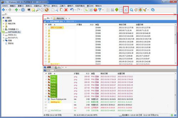
Task: Select SOFTWARE (D:) in the folder tree
Action: pos(14,32)
